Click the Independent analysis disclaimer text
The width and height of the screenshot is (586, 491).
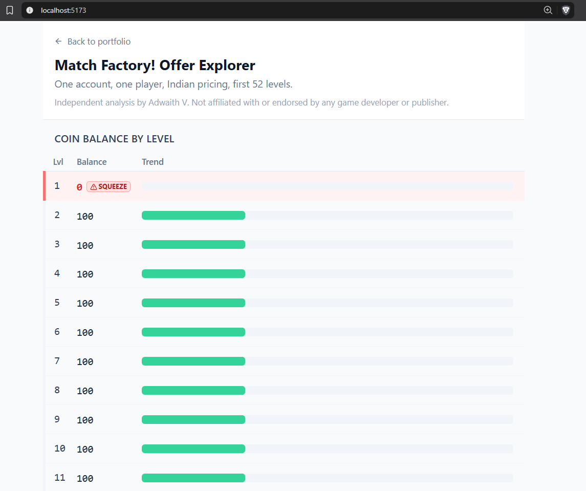pos(251,102)
